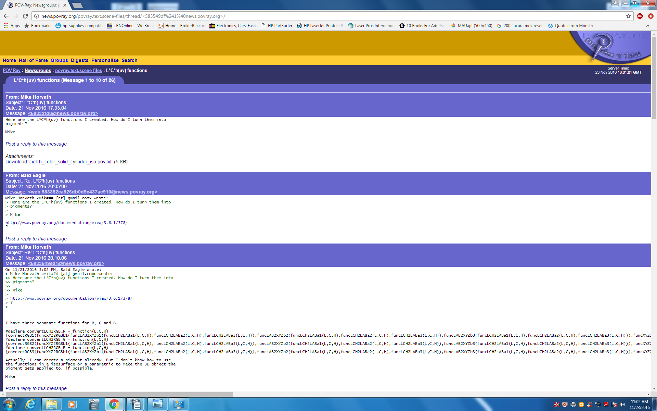Download cielch_color_solid_cylinder_iso.pov.txt attachment
657x411 pixels.
click(x=59, y=162)
